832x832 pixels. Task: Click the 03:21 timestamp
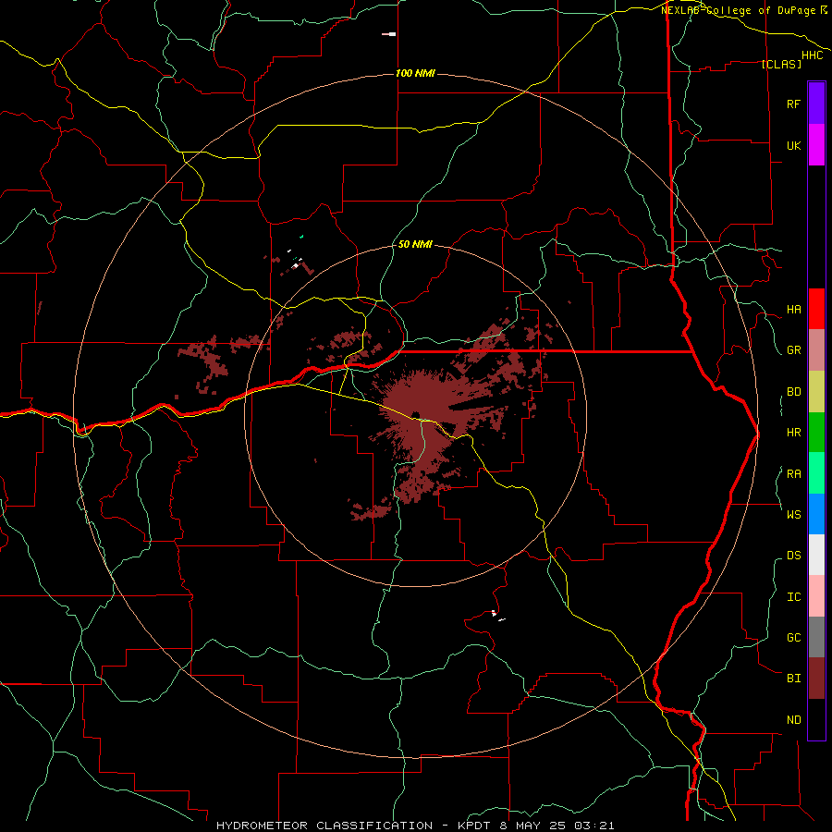click(595, 826)
